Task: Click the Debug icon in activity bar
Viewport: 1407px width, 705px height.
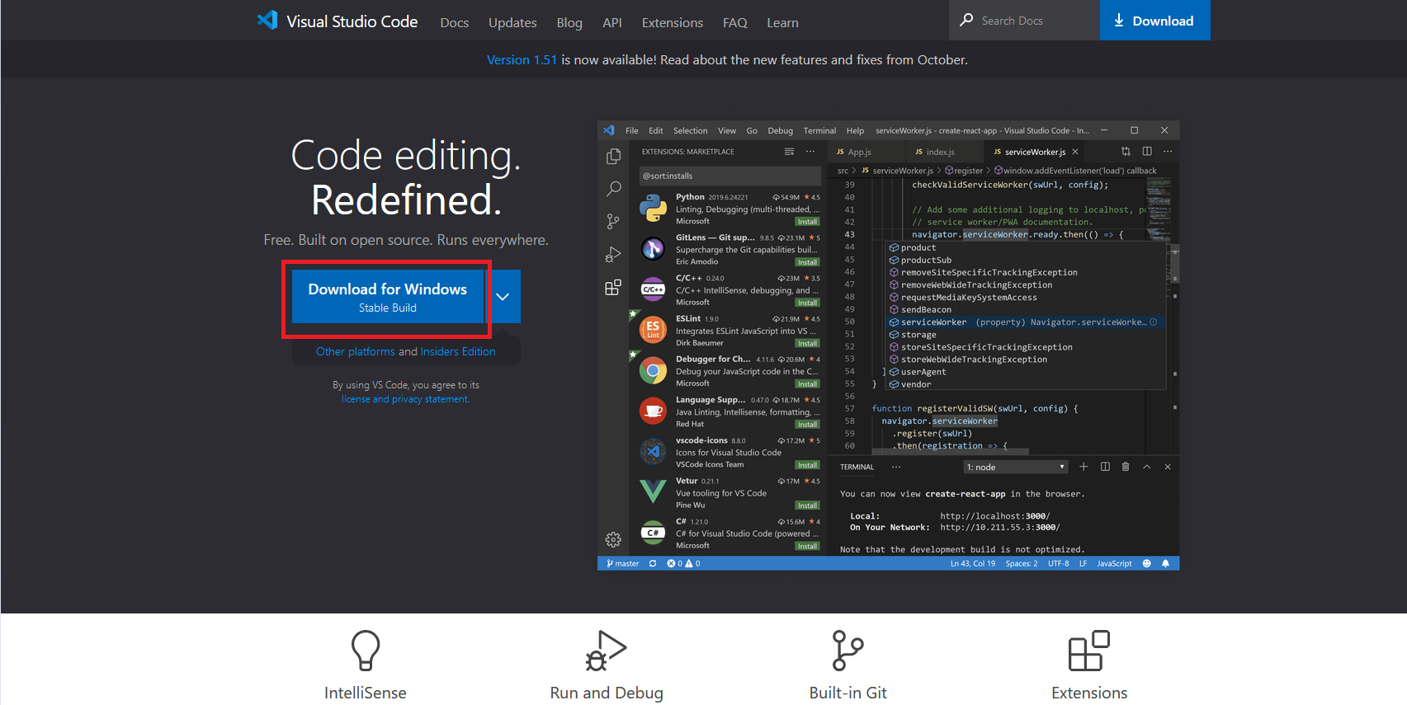Action: point(613,255)
